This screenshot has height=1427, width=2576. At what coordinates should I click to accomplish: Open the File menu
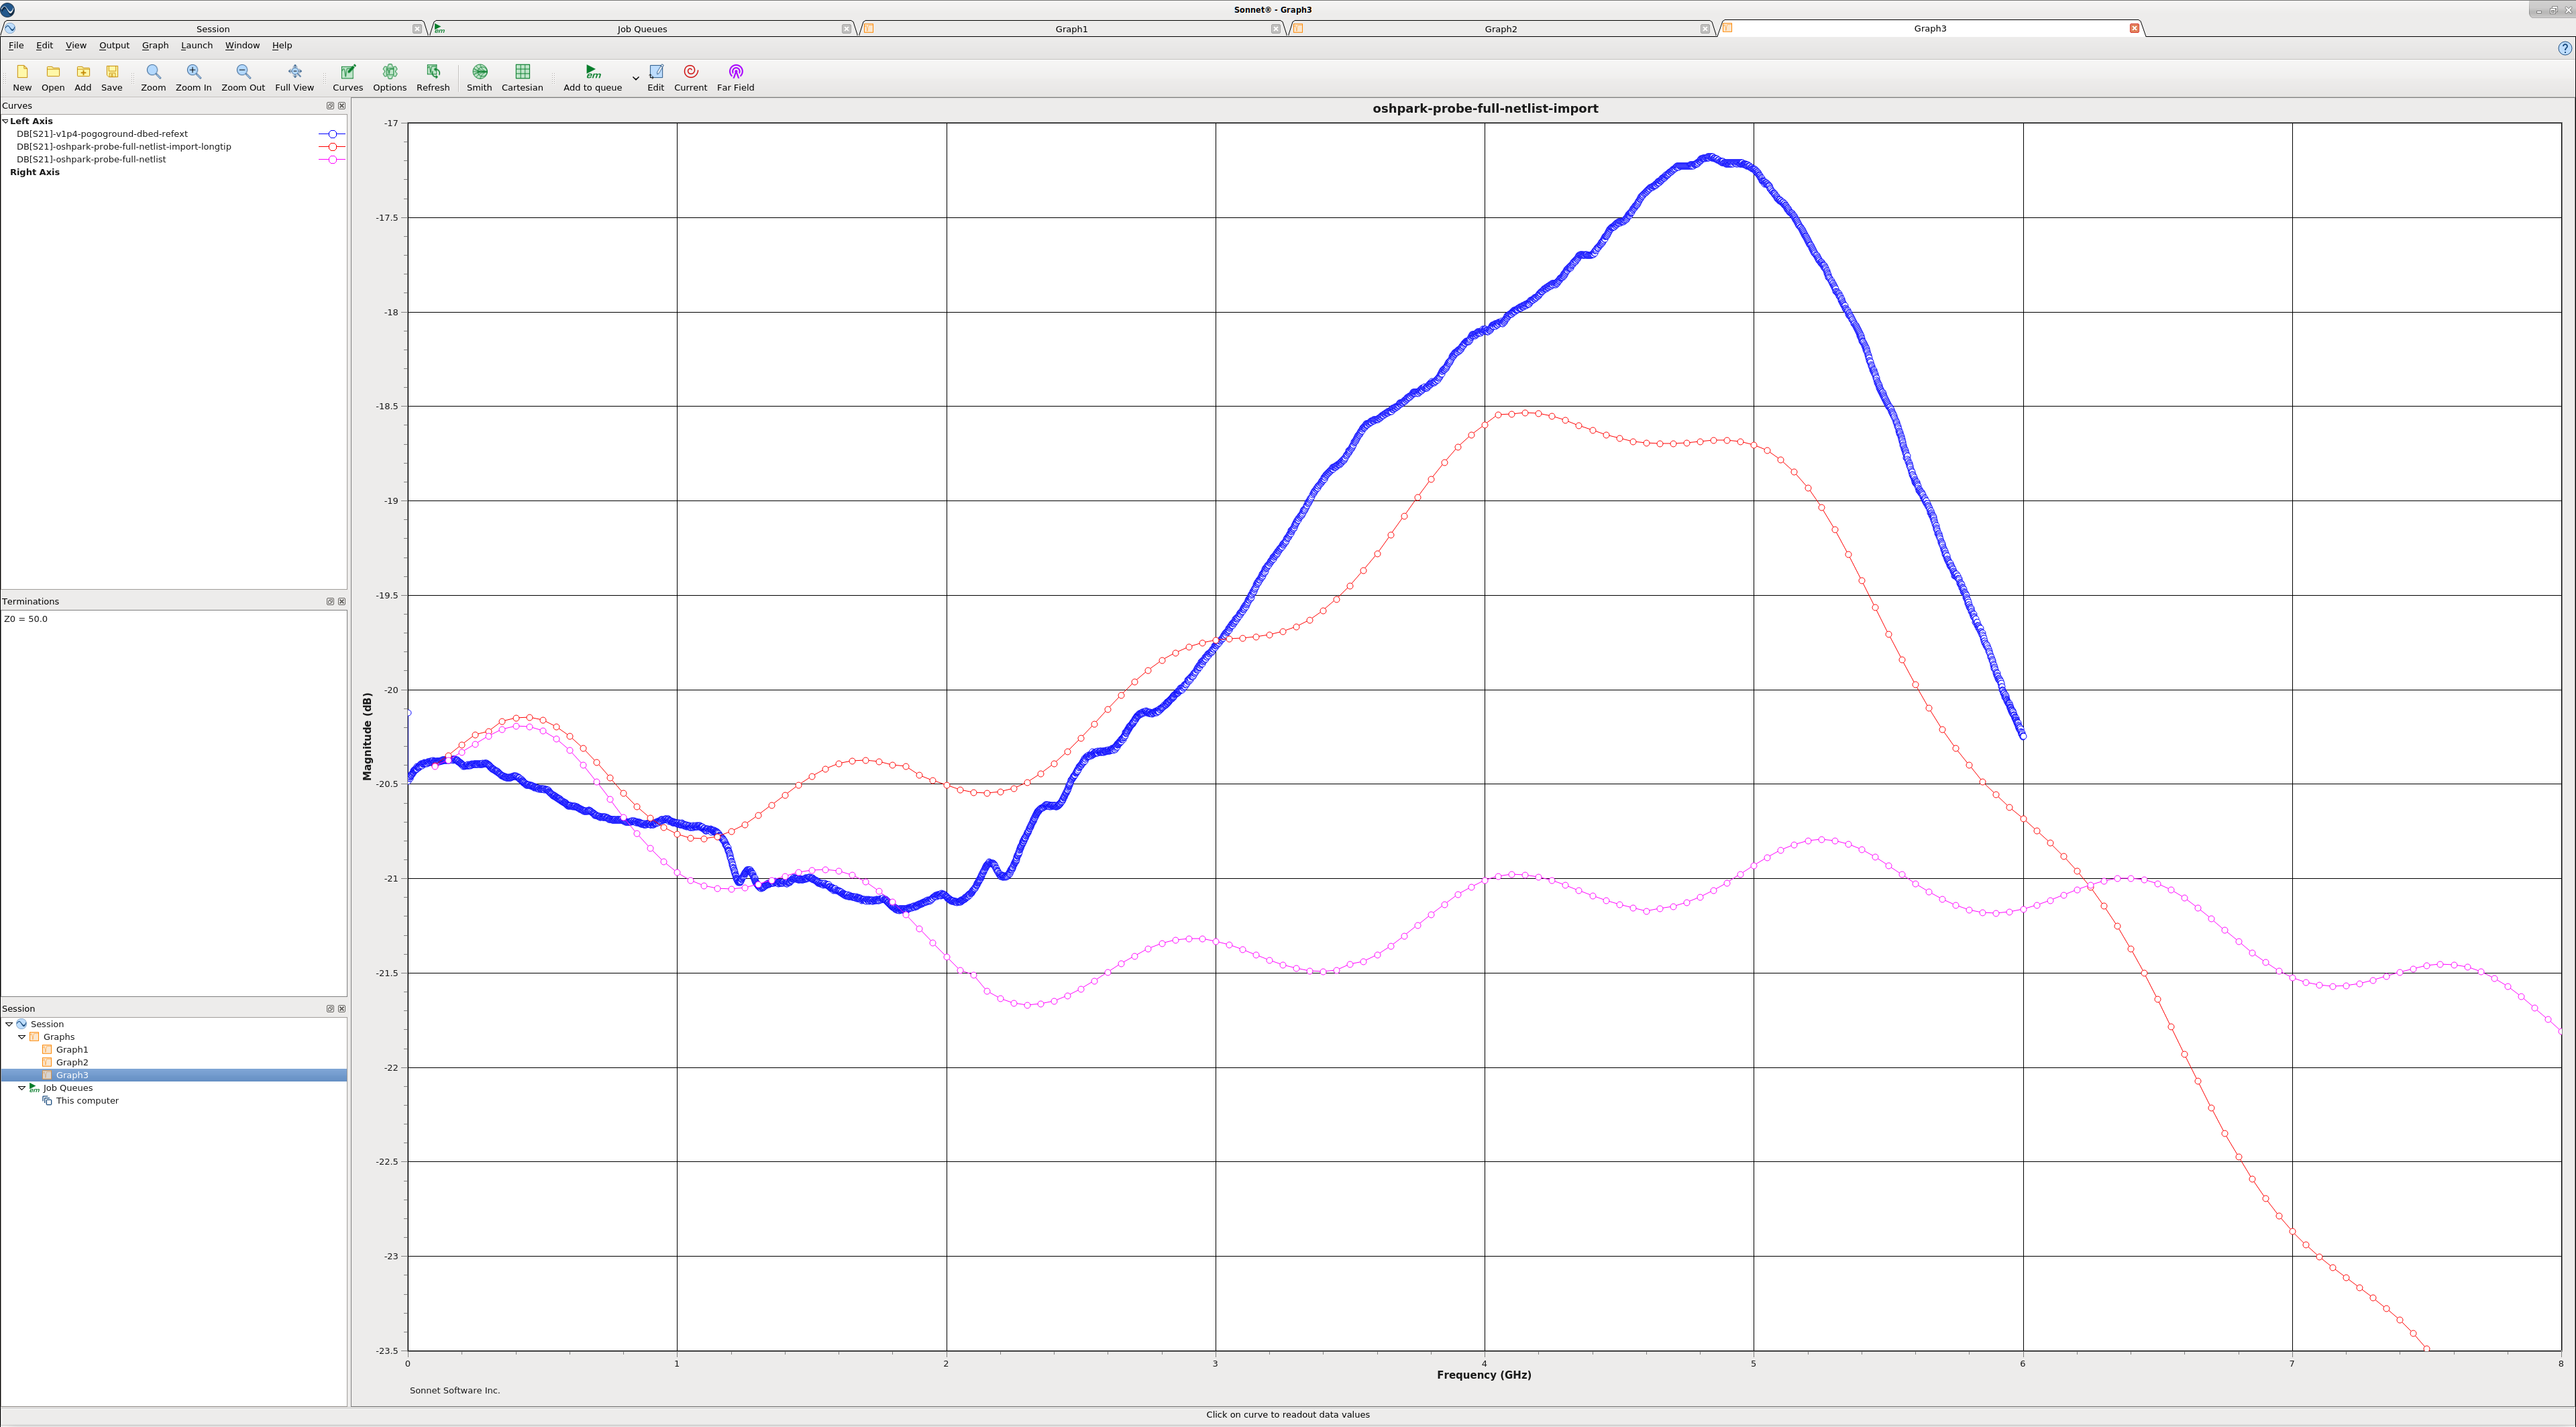click(16, 46)
